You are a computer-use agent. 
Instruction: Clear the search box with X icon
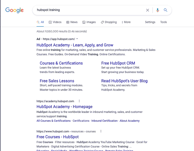148,10
